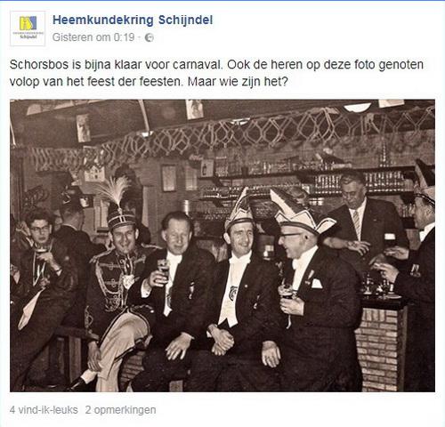This screenshot has height=427, width=445.
Task: Click the public globe audience icon
Action: click(149, 37)
